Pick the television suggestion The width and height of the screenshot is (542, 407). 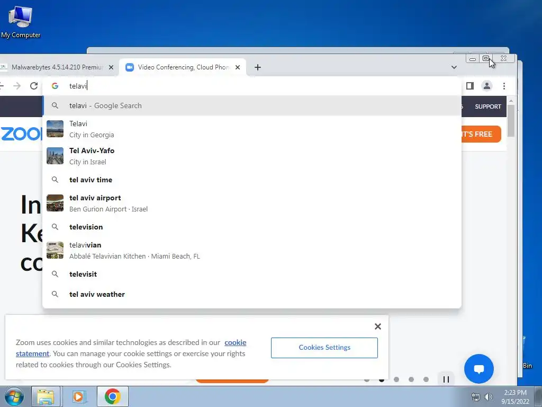pyautogui.click(x=251, y=227)
